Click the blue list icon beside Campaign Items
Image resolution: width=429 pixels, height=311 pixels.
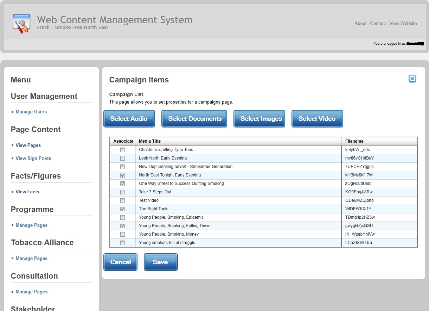pos(412,79)
